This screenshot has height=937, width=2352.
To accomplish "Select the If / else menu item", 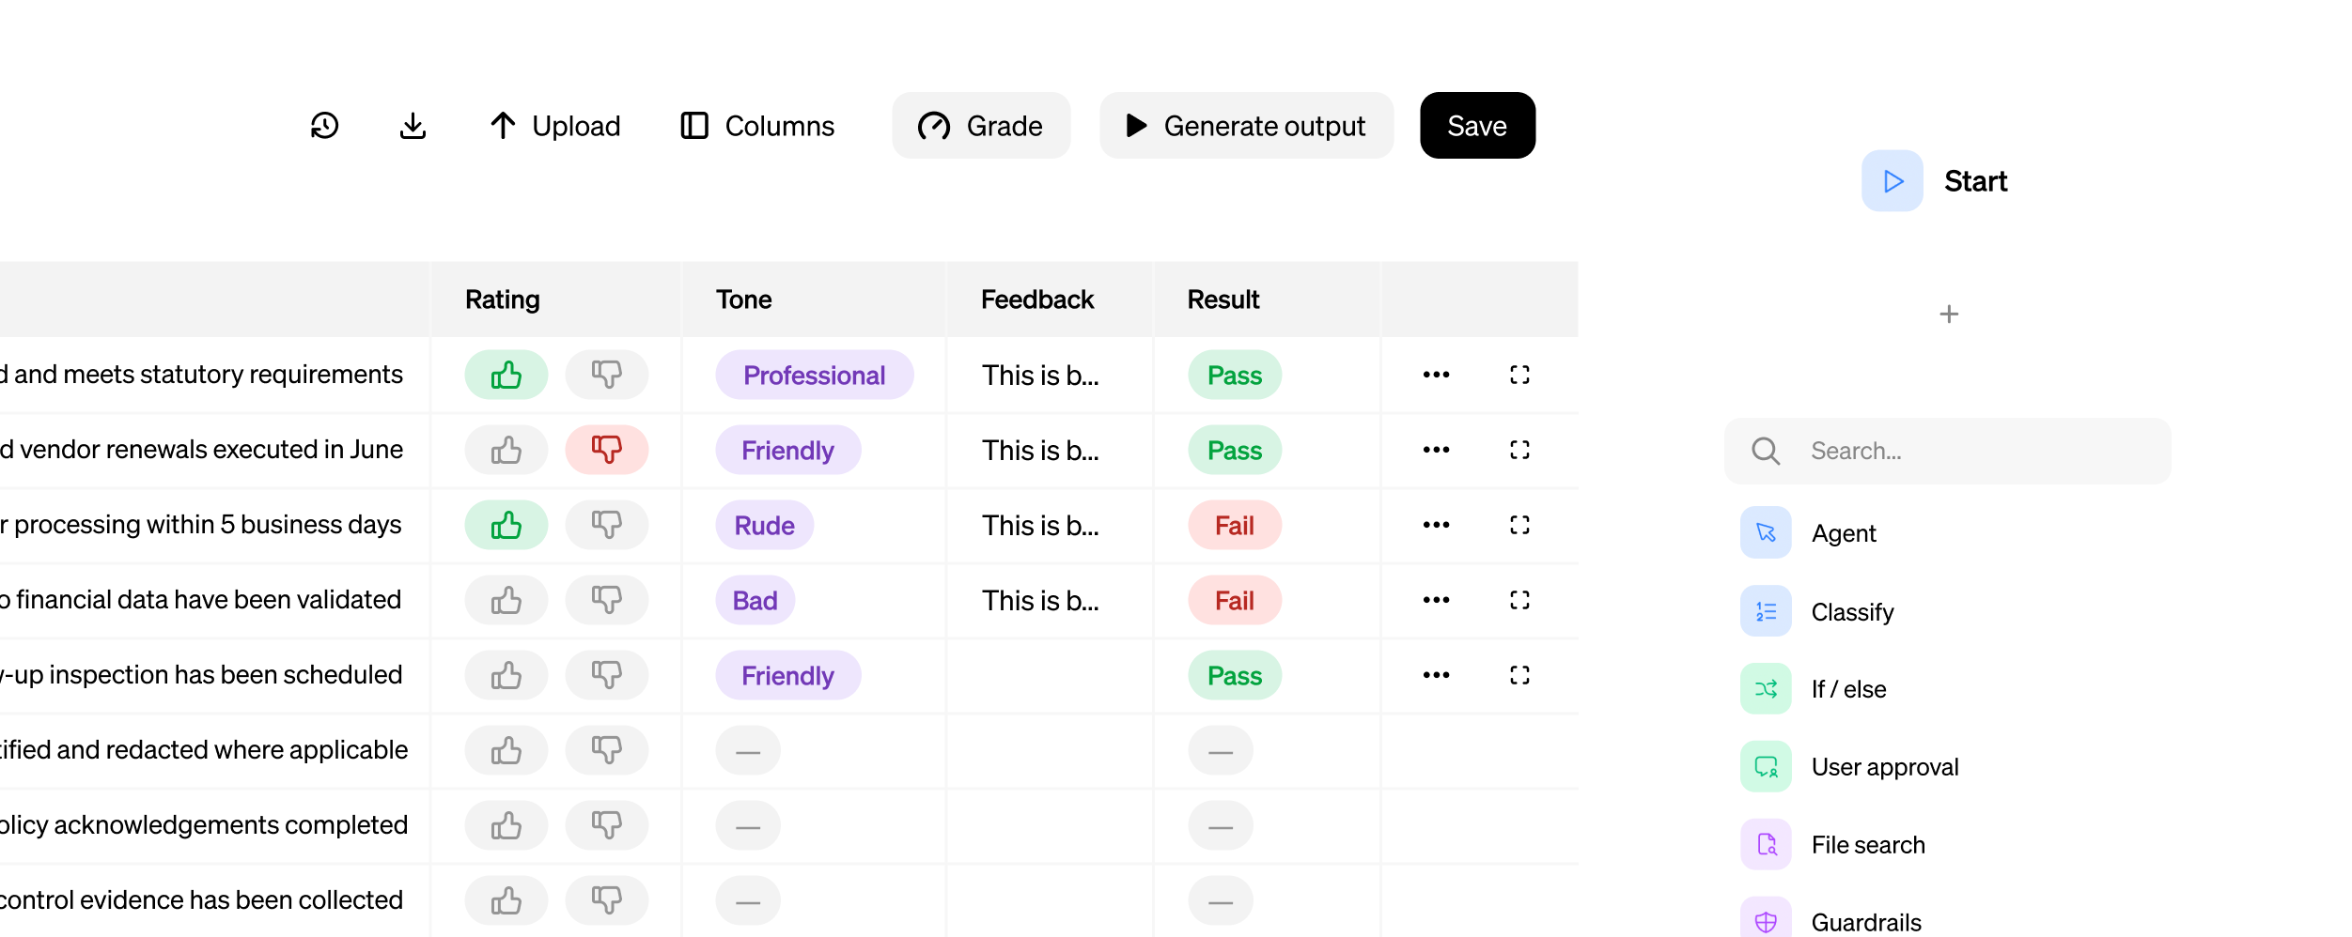I will pyautogui.click(x=1847, y=688).
